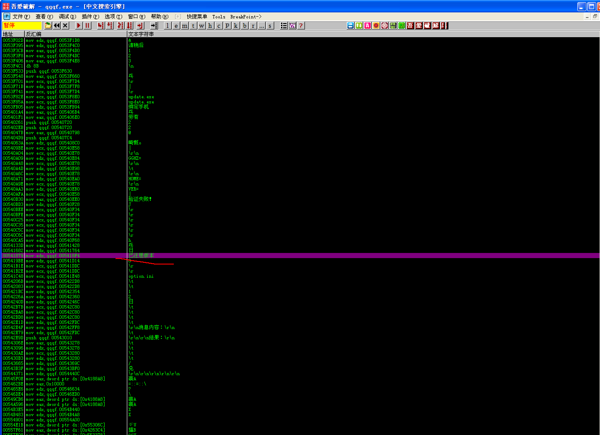Show References via R button
Screen dimensions: 600x435
[x=253, y=26]
